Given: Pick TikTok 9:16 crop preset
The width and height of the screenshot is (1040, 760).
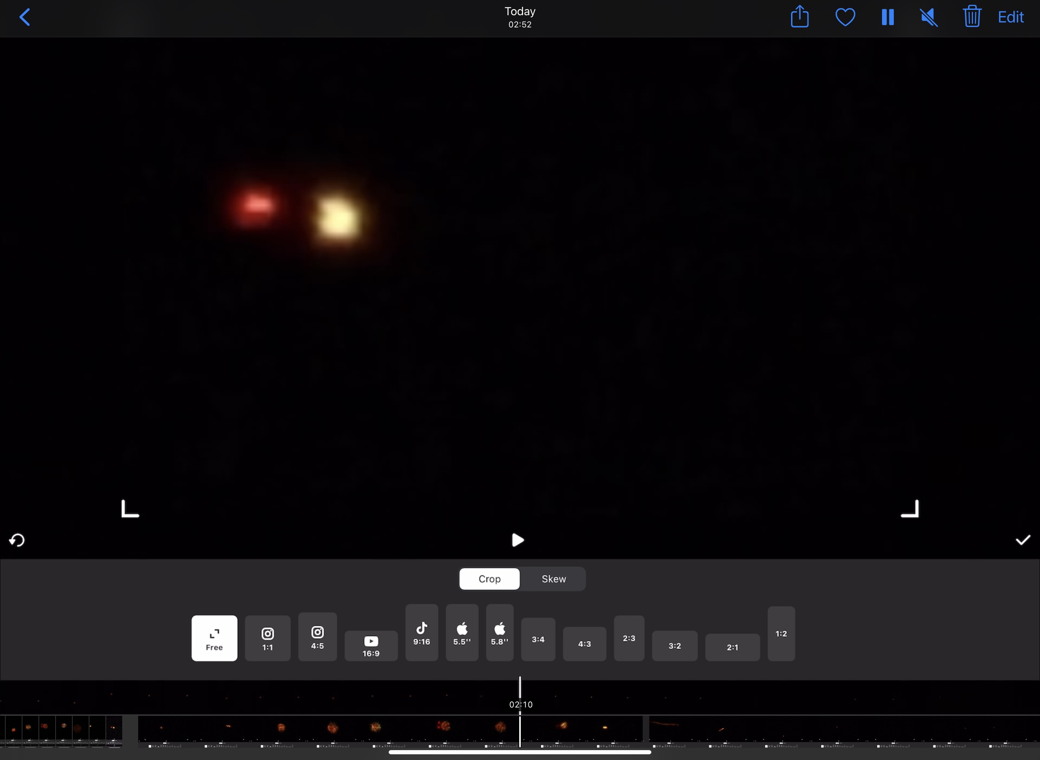Looking at the screenshot, I should tap(421, 633).
